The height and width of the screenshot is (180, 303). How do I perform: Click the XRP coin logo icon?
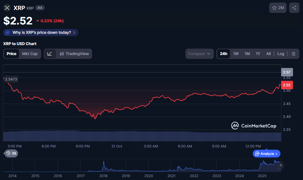7,8
